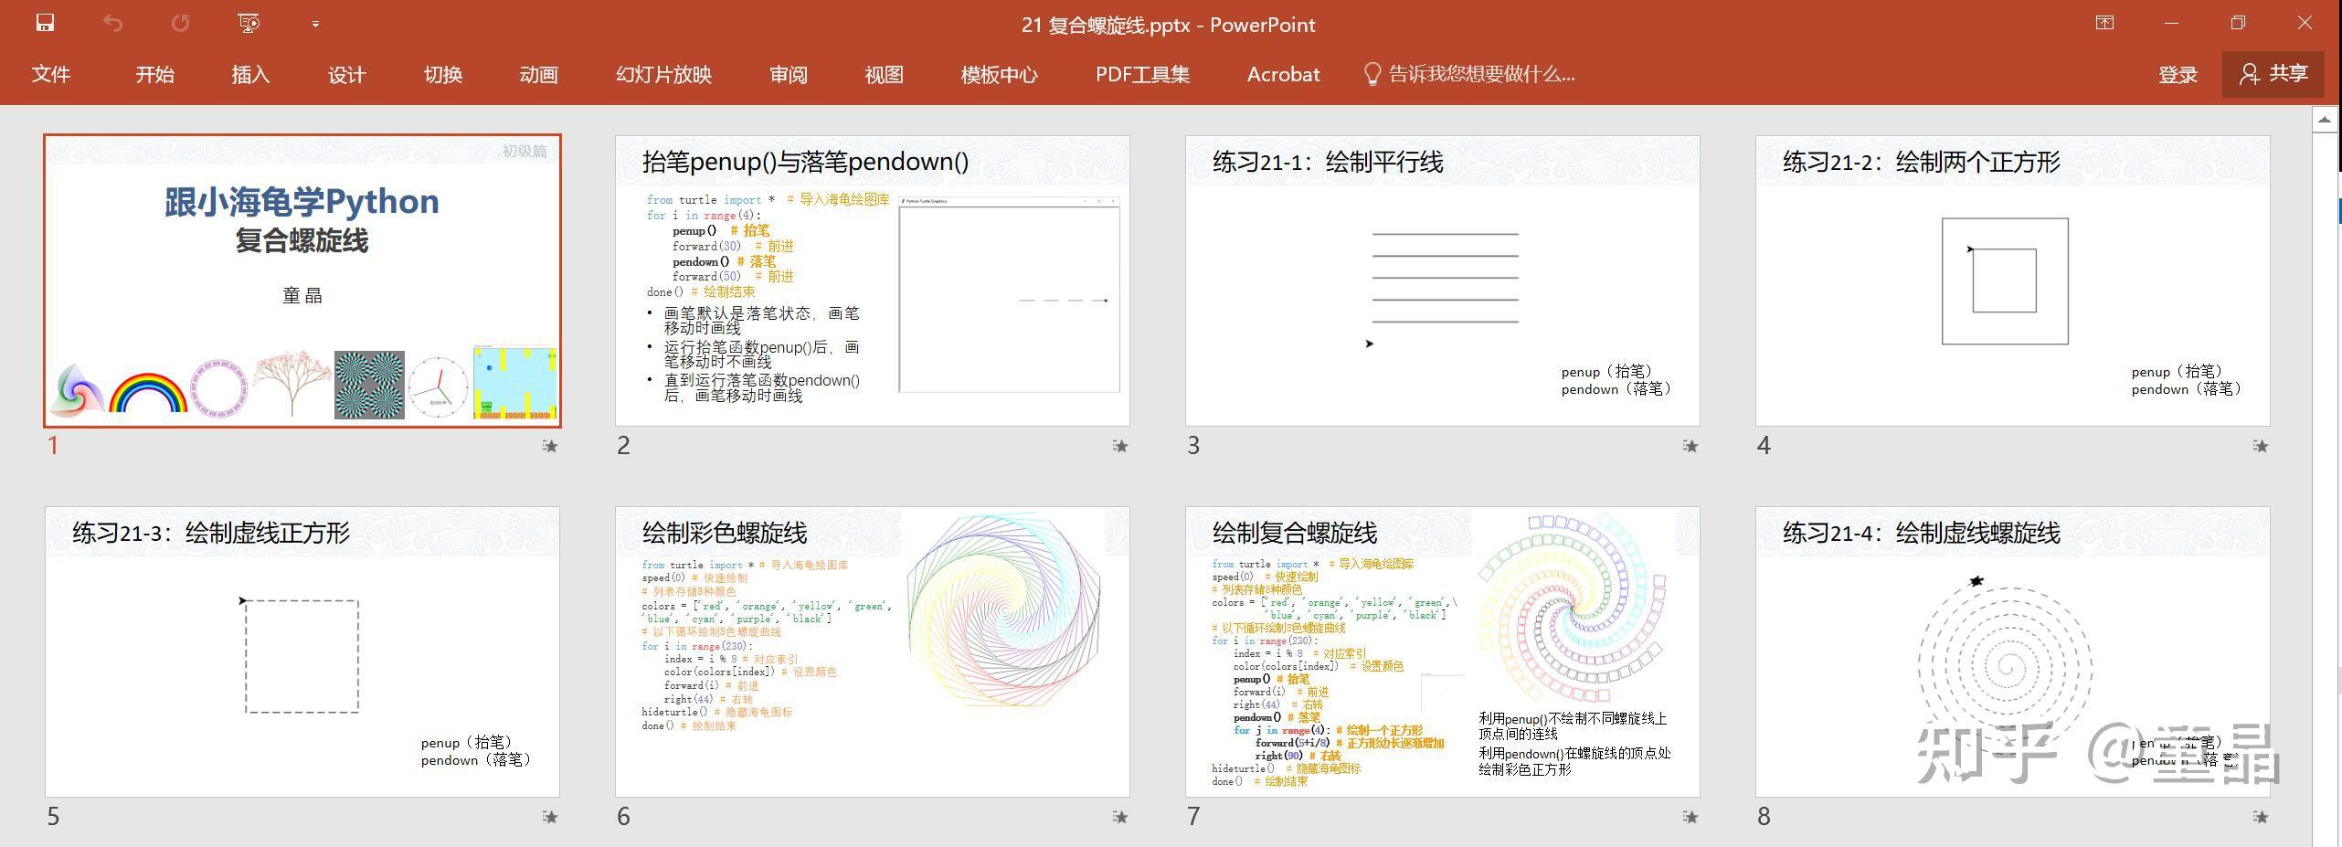Click the 登录 sign-in button
The image size is (2342, 847).
pos(2178,74)
